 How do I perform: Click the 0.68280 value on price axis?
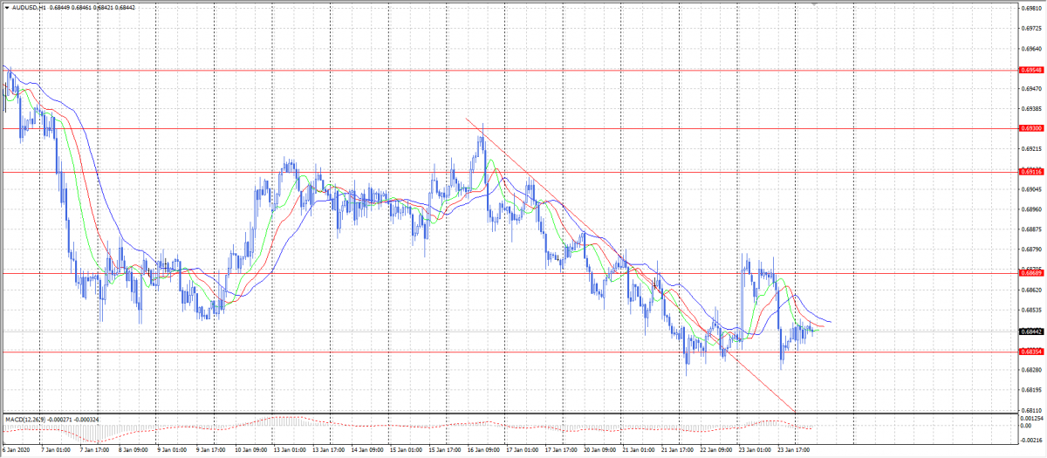click(1030, 370)
